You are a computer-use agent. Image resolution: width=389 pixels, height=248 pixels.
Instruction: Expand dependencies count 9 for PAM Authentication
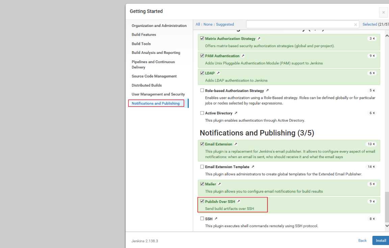click(x=372, y=56)
